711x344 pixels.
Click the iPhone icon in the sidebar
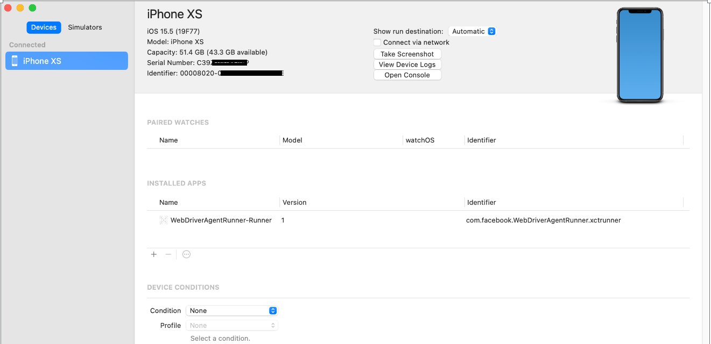click(x=15, y=61)
